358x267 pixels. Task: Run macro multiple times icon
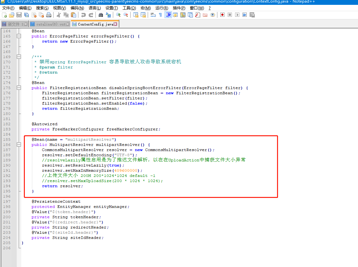pyautogui.click(x=245, y=15)
